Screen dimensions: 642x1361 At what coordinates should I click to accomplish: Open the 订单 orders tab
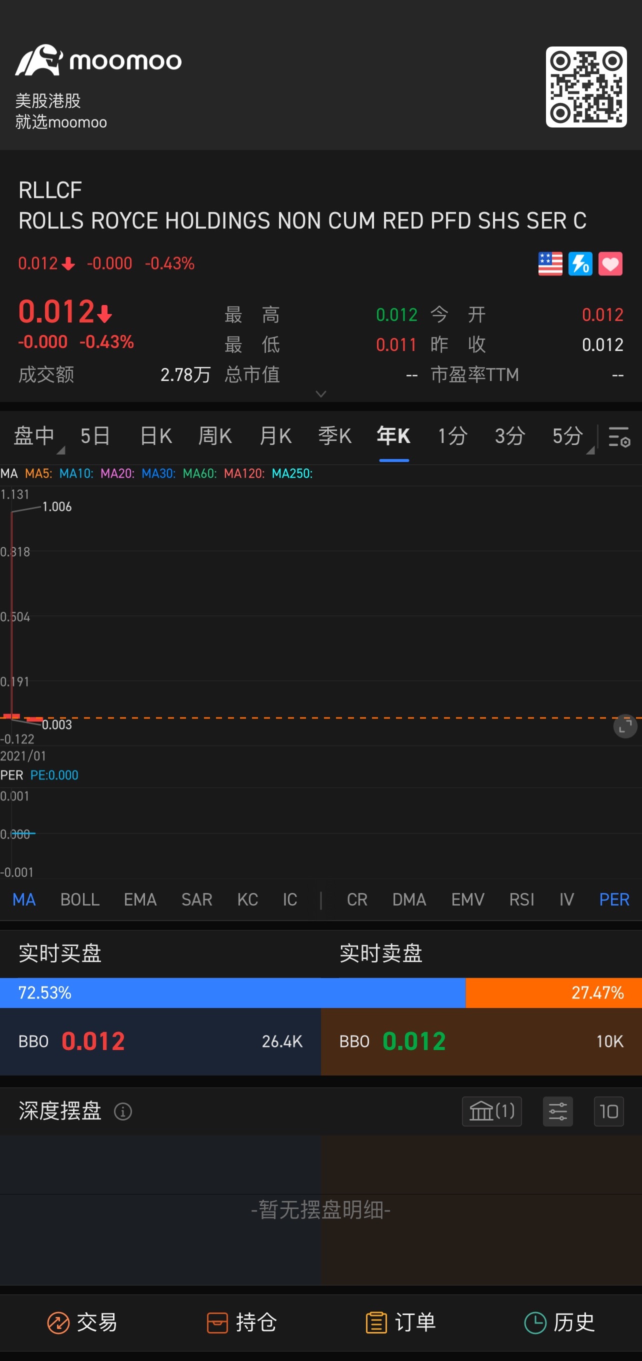pyautogui.click(x=400, y=1322)
